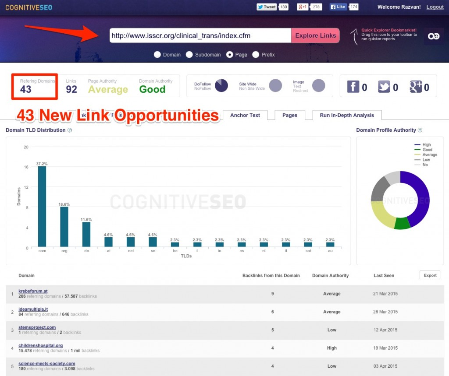Click the DoFollow pie chart icon
The image size is (449, 376).
221,85
